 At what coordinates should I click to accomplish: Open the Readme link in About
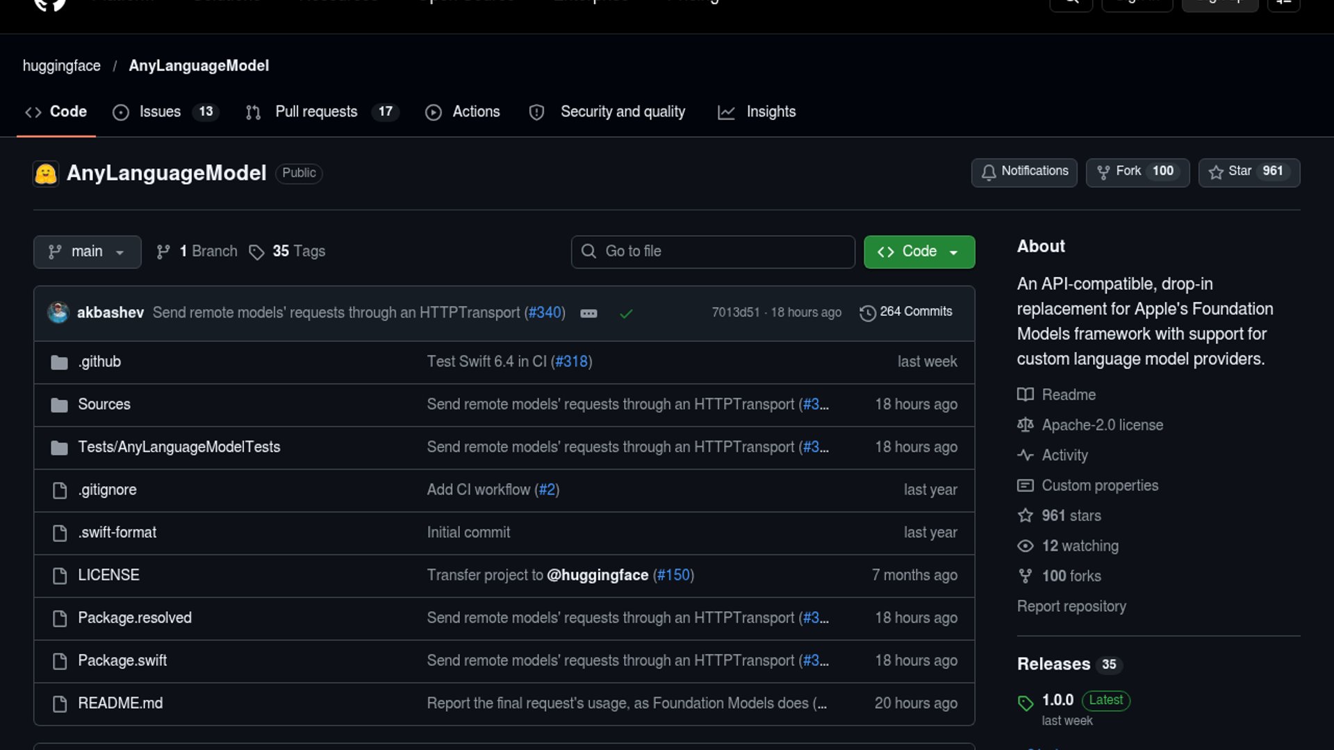(x=1057, y=395)
